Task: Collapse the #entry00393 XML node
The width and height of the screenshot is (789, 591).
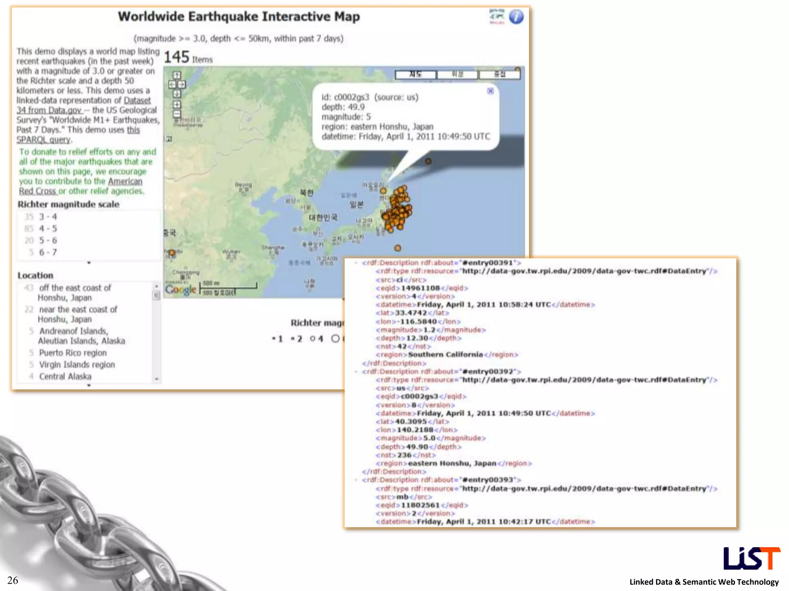Action: [356, 480]
